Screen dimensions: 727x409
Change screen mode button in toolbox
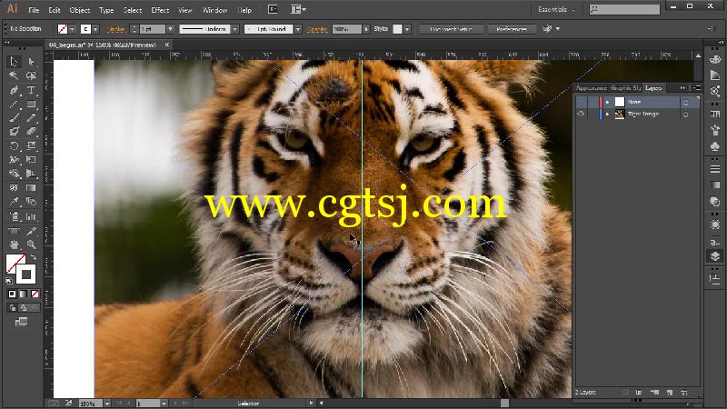tap(21, 322)
